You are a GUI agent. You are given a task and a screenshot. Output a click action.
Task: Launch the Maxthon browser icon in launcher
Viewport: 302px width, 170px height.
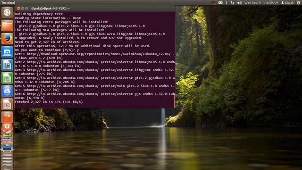click(x=7, y=52)
